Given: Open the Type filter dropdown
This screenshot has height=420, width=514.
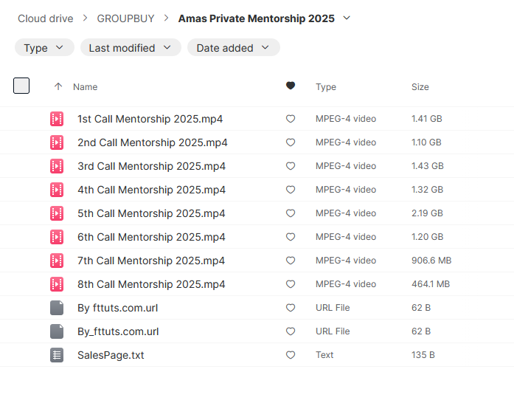Looking at the screenshot, I should click(44, 48).
